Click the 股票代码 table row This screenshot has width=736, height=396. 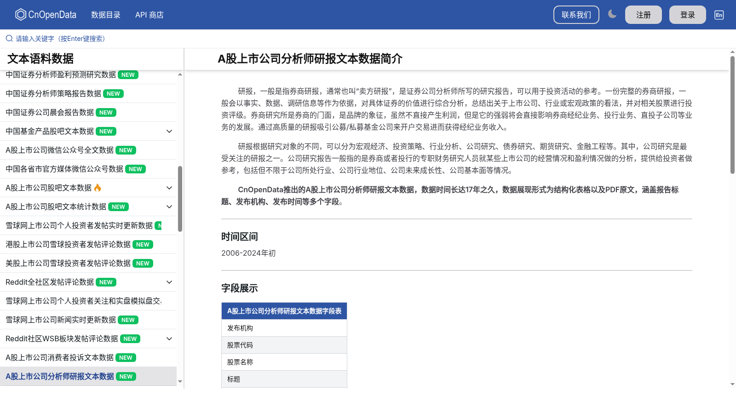(x=284, y=345)
